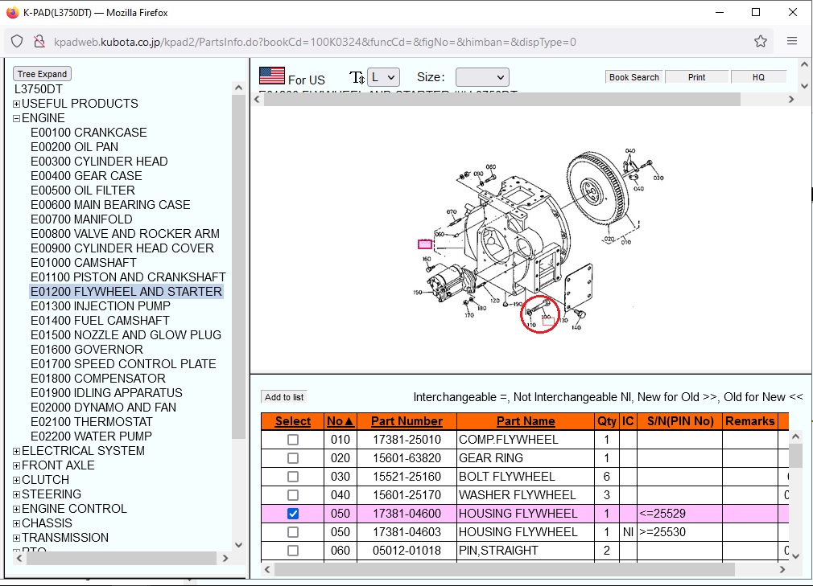
Task: Expand the FRONT AXLE tree node
Action: coord(17,466)
